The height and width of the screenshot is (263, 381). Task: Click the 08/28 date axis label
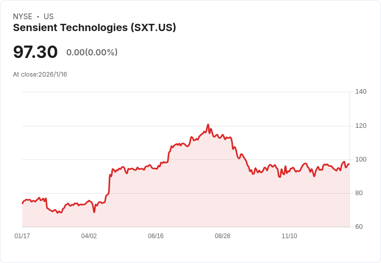click(223, 236)
